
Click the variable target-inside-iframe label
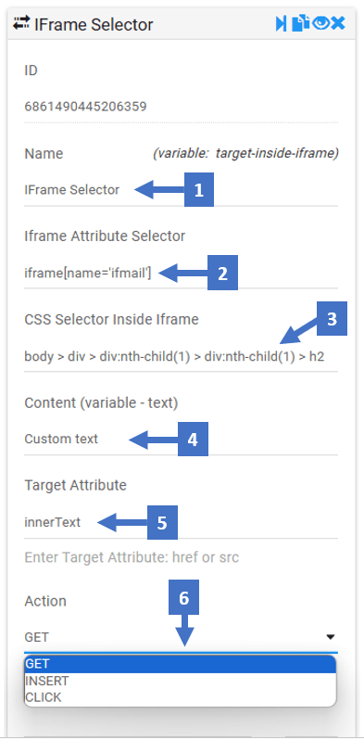(x=245, y=154)
